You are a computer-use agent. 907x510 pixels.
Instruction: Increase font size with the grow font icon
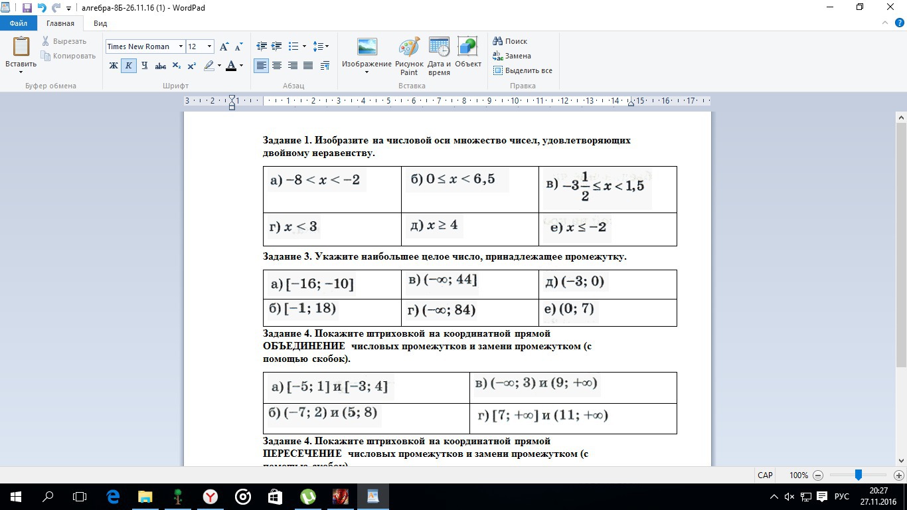[x=224, y=46]
